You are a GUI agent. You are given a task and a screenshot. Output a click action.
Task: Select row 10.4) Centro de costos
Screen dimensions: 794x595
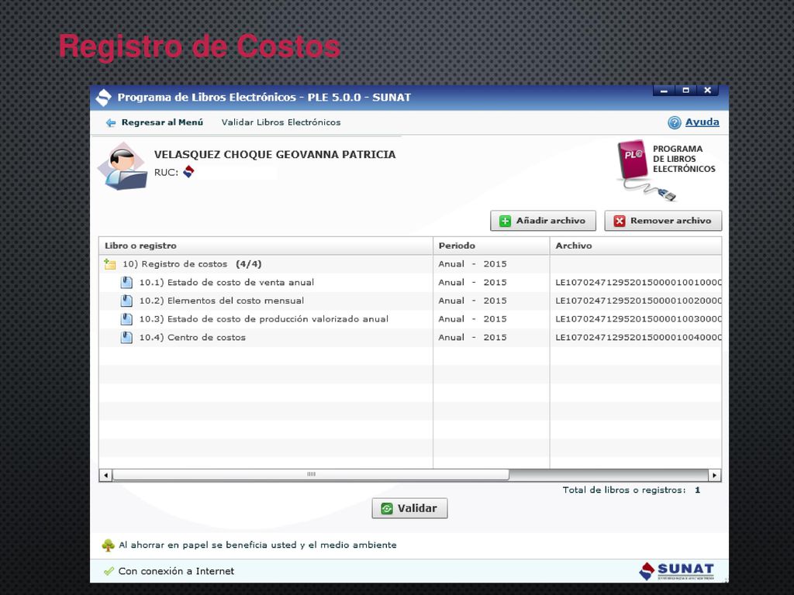(410, 338)
